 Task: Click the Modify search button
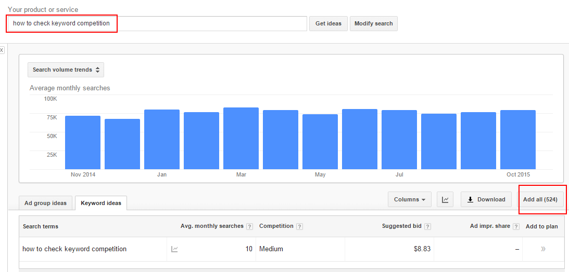pos(373,23)
